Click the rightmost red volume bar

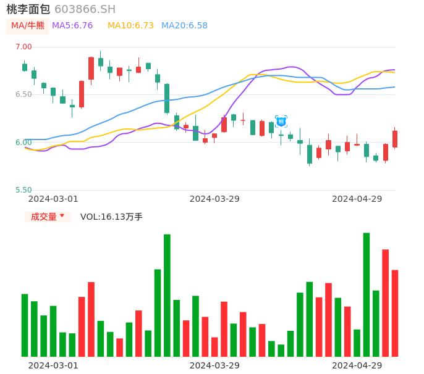pyautogui.click(x=395, y=313)
